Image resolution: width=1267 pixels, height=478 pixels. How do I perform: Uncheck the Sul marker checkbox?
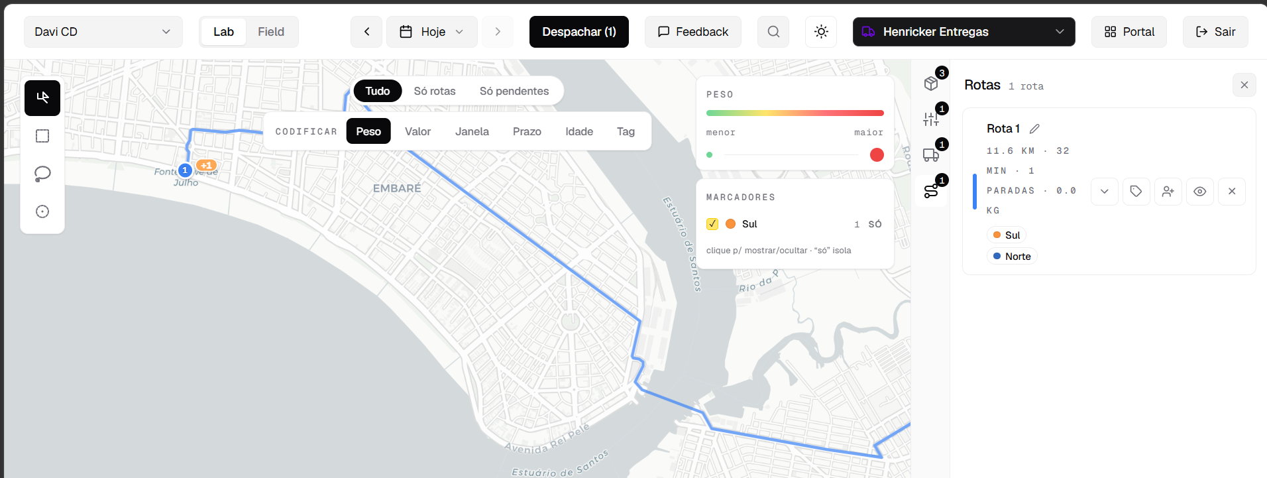pos(712,224)
